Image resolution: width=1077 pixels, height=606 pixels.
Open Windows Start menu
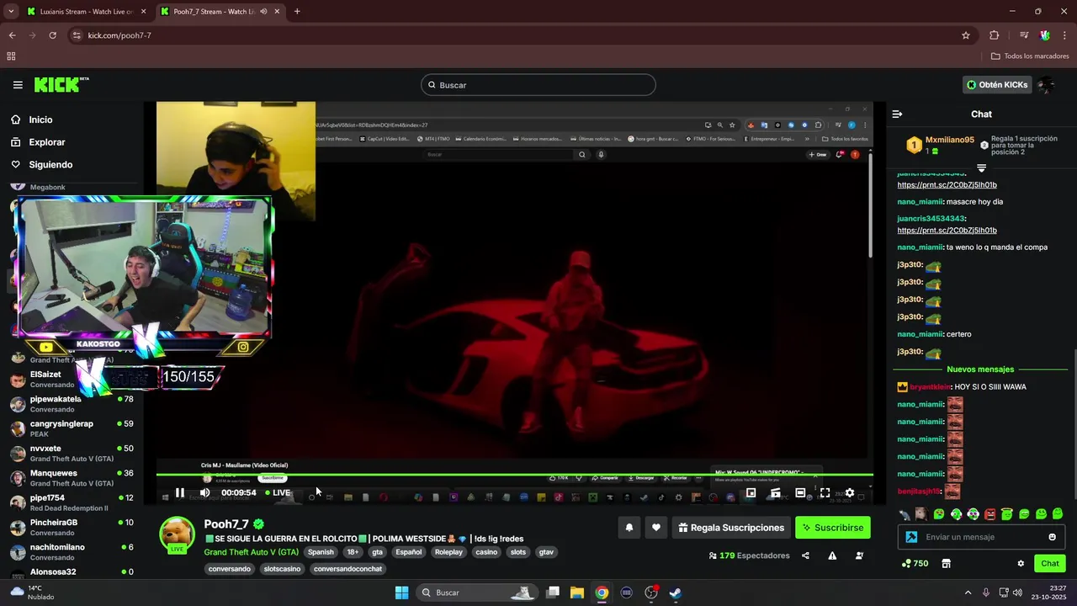click(402, 593)
